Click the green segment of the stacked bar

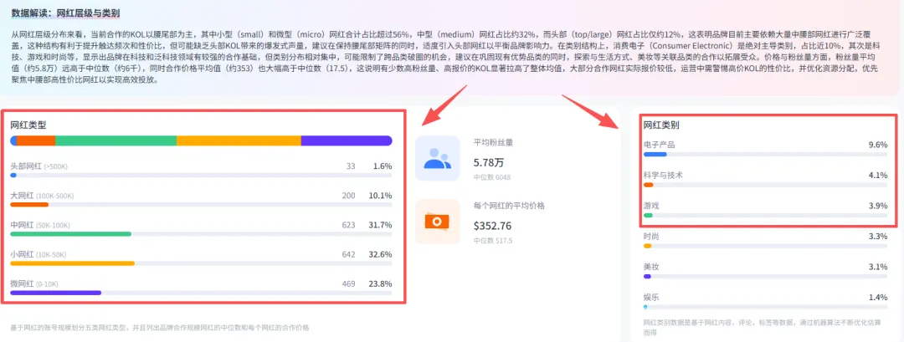[116, 140]
